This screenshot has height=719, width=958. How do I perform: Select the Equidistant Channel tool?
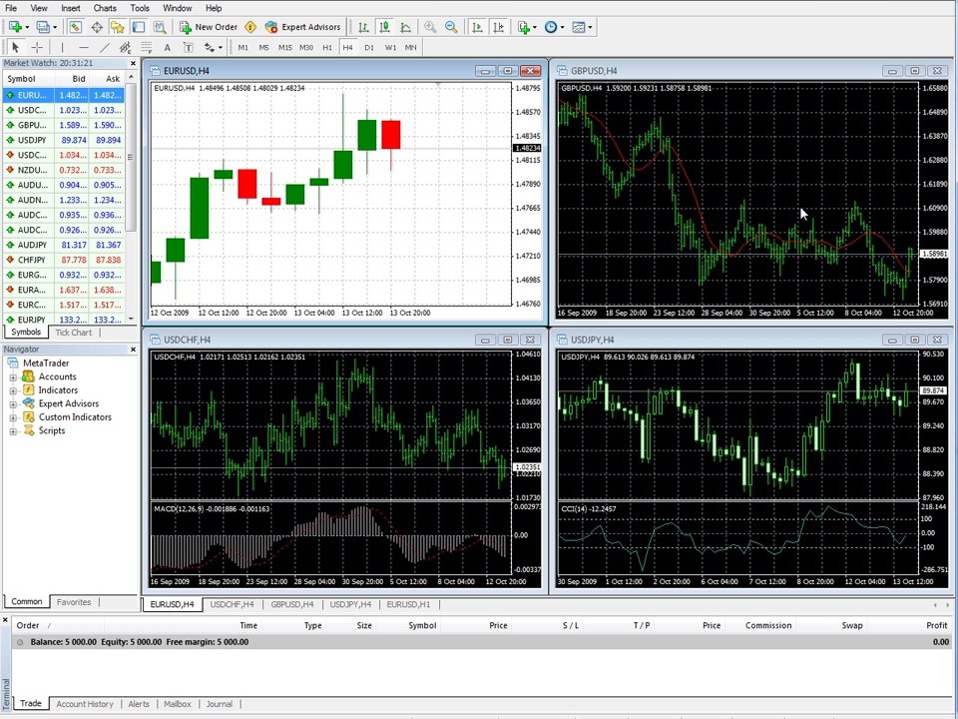click(126, 47)
